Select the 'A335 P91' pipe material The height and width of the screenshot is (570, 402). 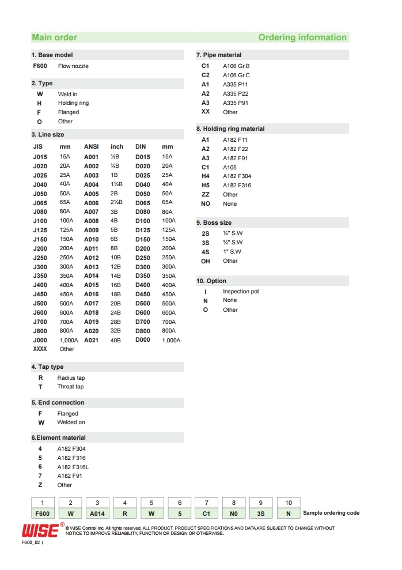(236, 103)
